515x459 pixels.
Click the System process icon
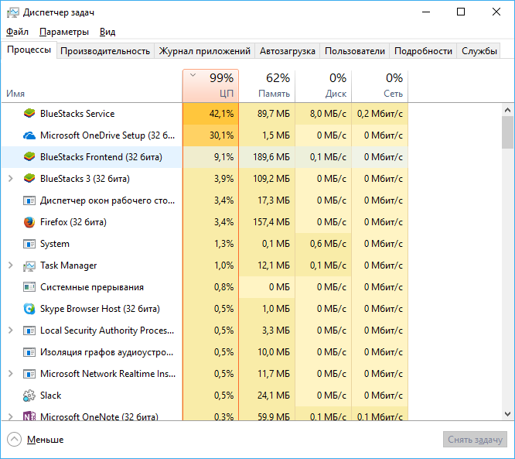(x=29, y=244)
